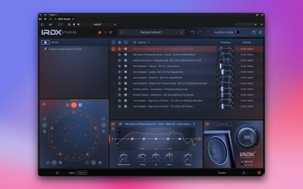Select state A
Screen dimensions: 303x189
pyautogui.click(x=100, y=33)
